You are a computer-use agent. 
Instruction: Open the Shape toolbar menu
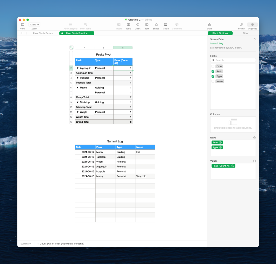pos(156,25)
